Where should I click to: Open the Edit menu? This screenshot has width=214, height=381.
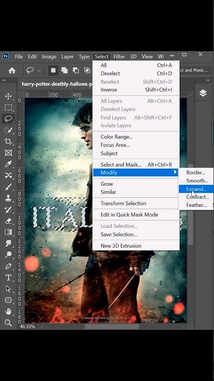32,57
